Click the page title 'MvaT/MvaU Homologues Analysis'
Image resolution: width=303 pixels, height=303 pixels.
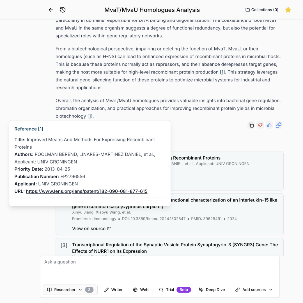point(152,10)
